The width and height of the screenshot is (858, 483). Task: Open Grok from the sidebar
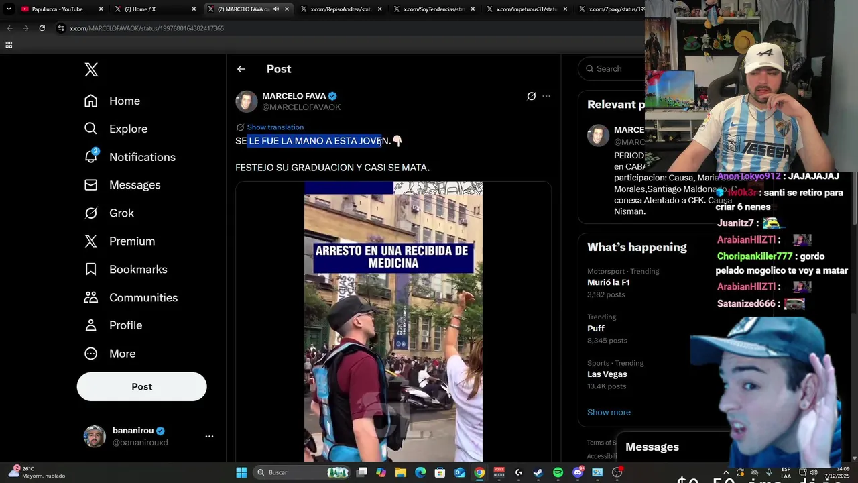click(109, 213)
